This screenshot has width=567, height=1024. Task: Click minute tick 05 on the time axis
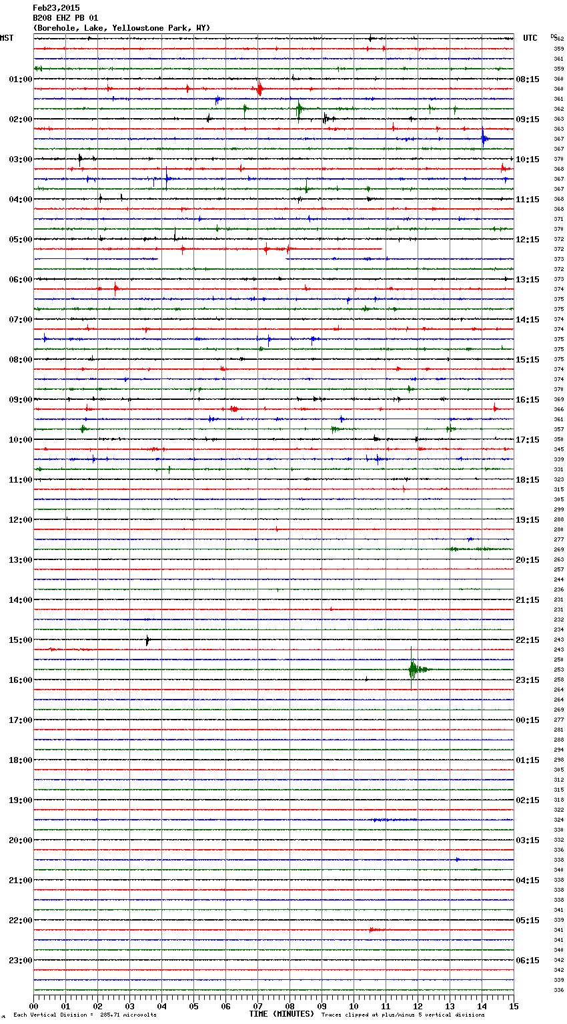pyautogui.click(x=193, y=1006)
